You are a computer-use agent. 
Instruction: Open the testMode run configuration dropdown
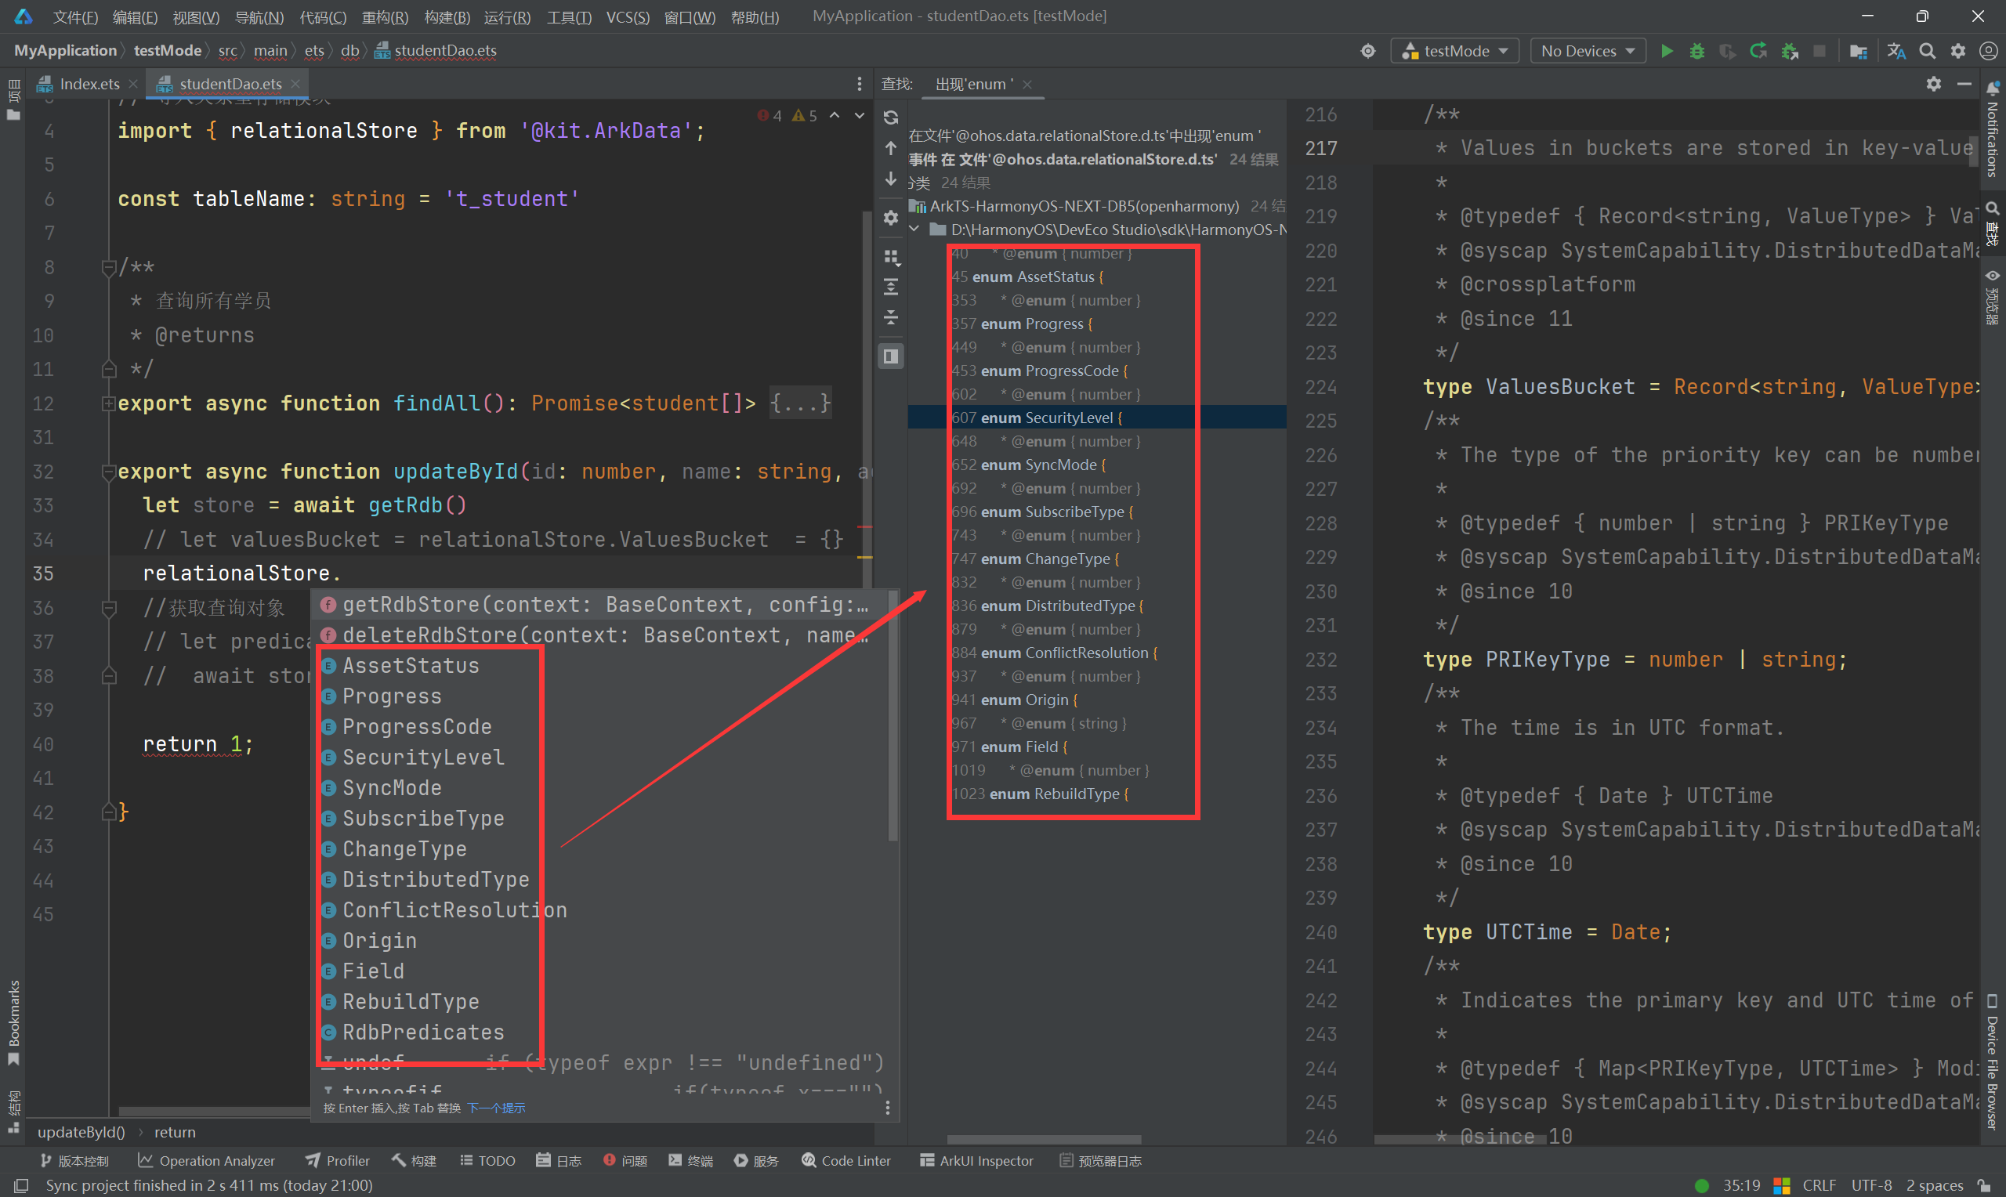click(1455, 51)
